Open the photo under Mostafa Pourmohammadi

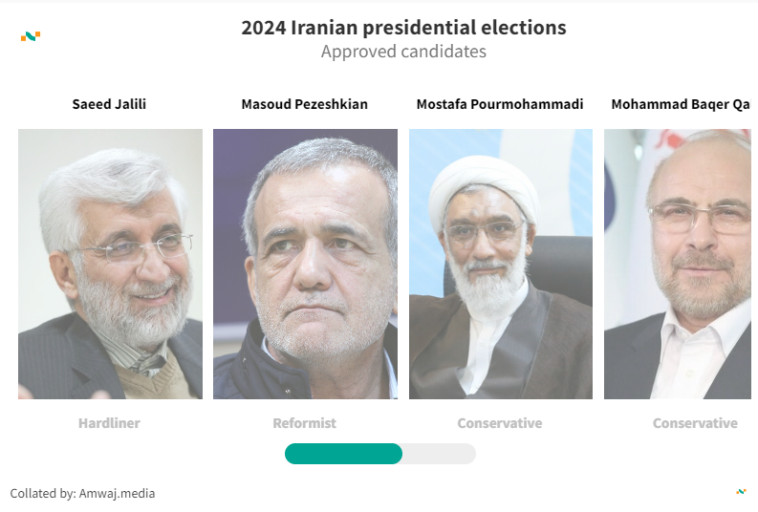pyautogui.click(x=501, y=264)
